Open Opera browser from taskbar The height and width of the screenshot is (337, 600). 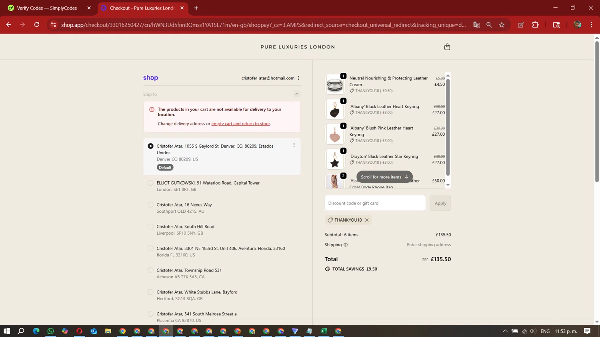pos(79,331)
